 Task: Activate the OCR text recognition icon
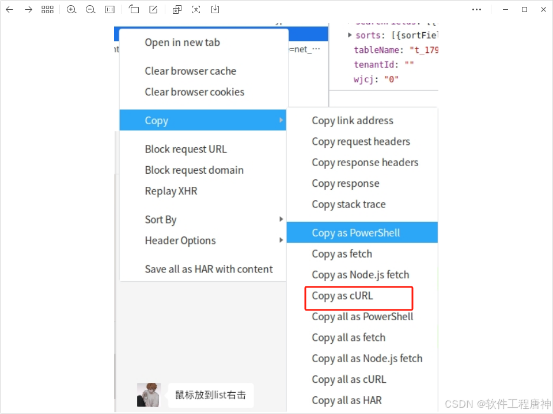196,9
